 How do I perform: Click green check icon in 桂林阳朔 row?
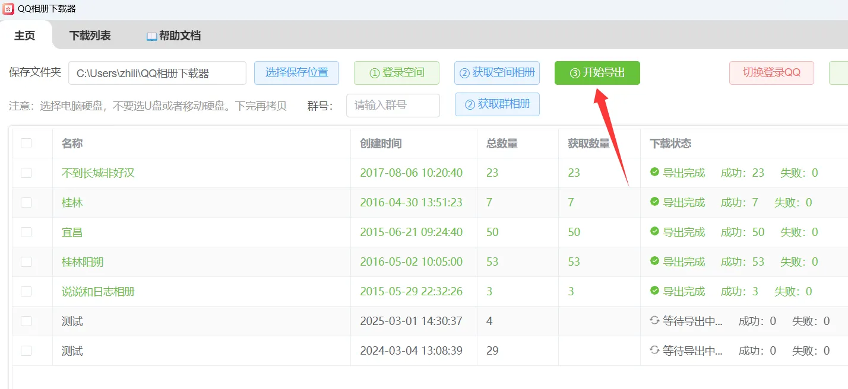tap(654, 262)
